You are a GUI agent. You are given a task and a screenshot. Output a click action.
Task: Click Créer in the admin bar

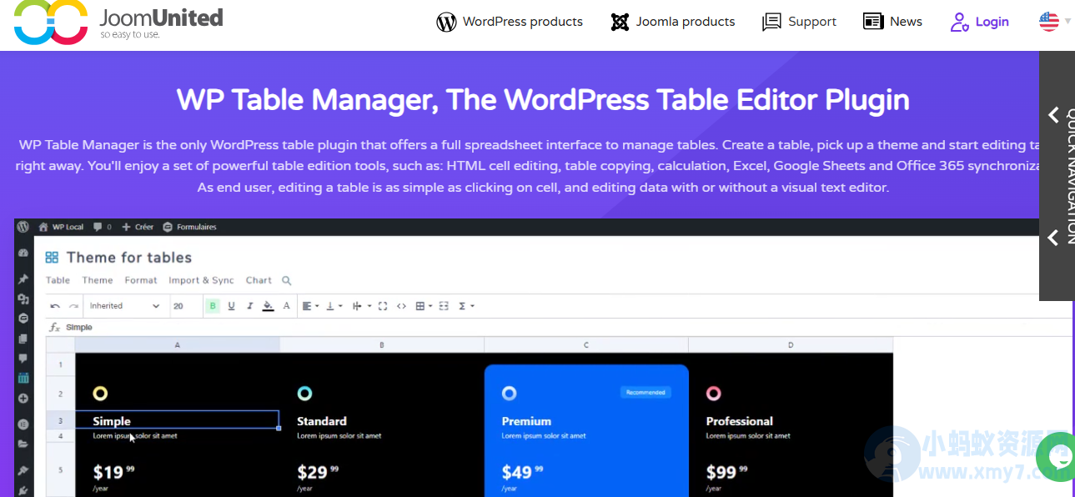138,227
